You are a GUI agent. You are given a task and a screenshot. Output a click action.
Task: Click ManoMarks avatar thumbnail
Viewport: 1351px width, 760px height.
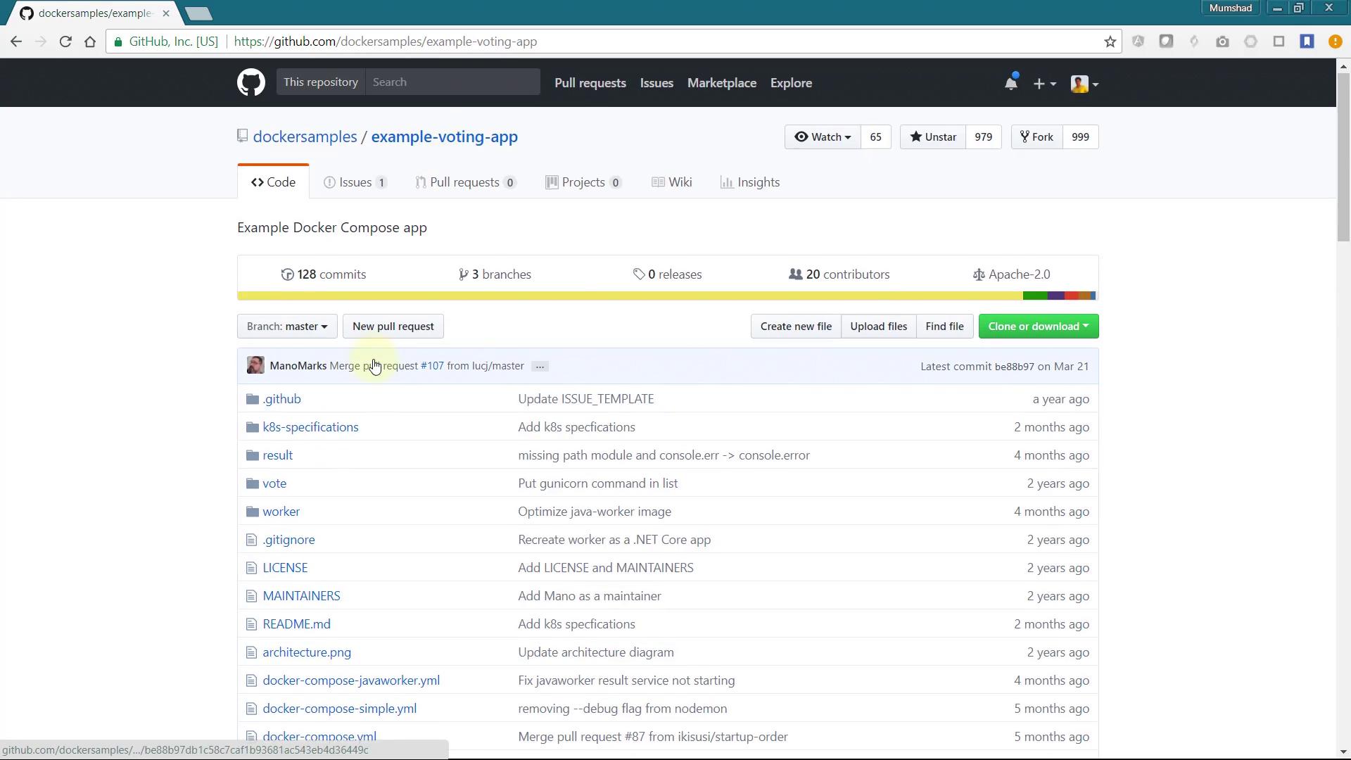[255, 365]
